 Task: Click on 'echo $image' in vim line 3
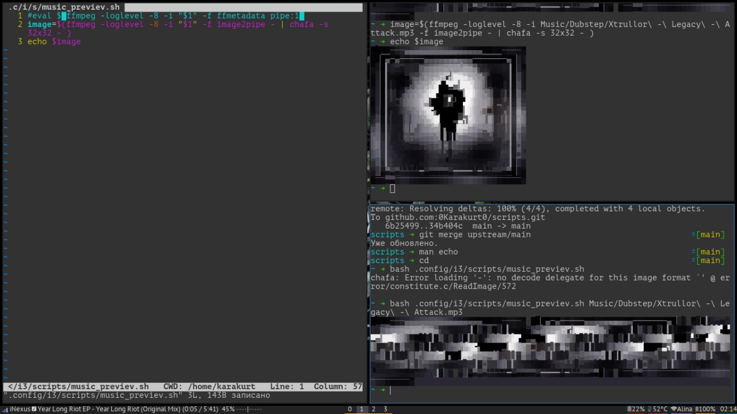pos(54,42)
